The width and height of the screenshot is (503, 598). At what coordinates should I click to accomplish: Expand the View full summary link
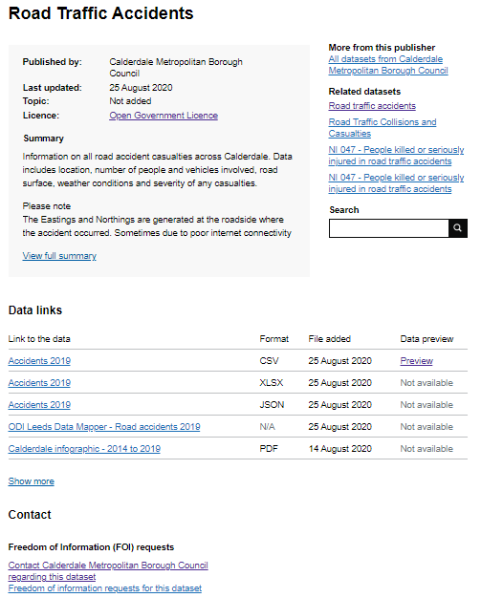pos(59,255)
